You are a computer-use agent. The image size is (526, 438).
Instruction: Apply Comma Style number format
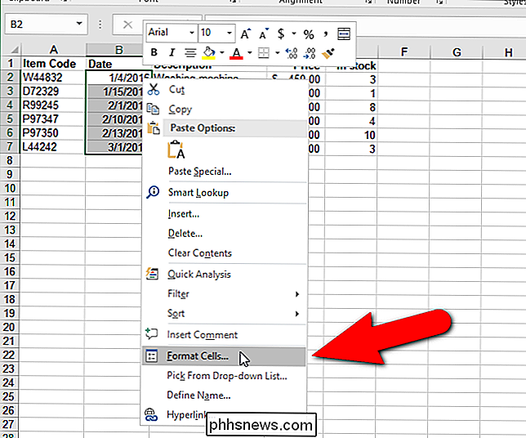(x=325, y=34)
